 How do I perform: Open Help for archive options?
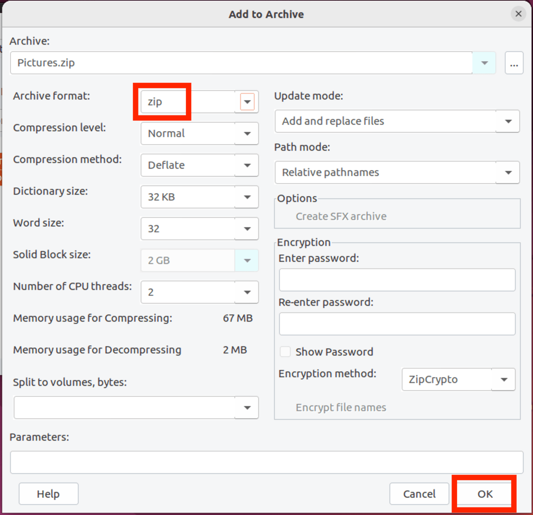point(48,494)
